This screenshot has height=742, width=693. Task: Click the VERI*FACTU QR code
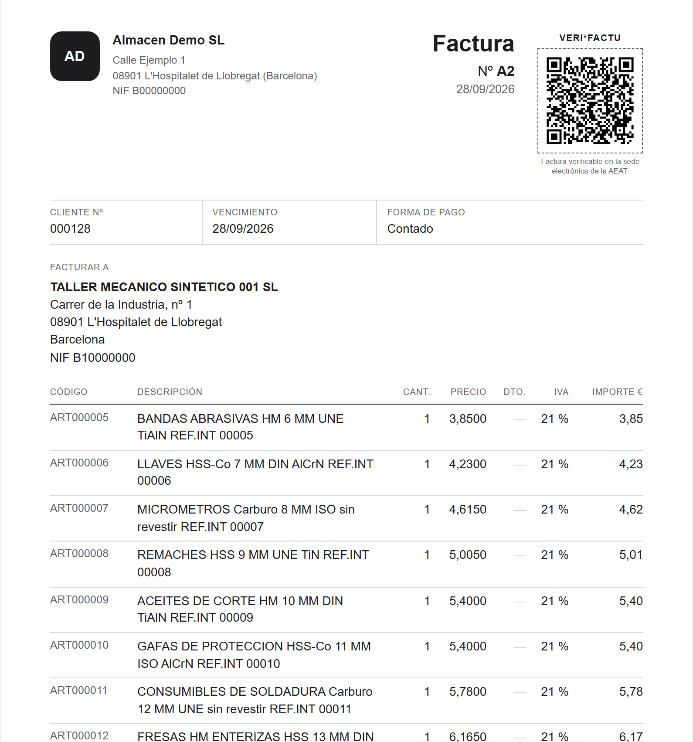coord(590,101)
